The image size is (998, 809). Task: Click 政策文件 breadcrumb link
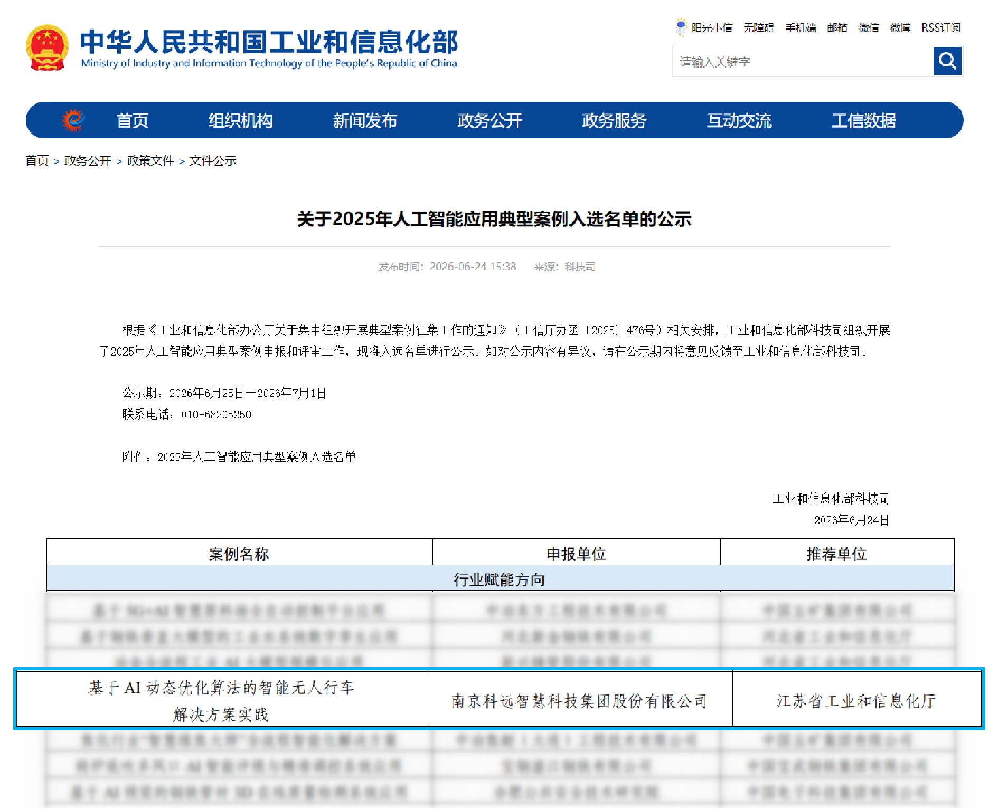pyautogui.click(x=150, y=160)
